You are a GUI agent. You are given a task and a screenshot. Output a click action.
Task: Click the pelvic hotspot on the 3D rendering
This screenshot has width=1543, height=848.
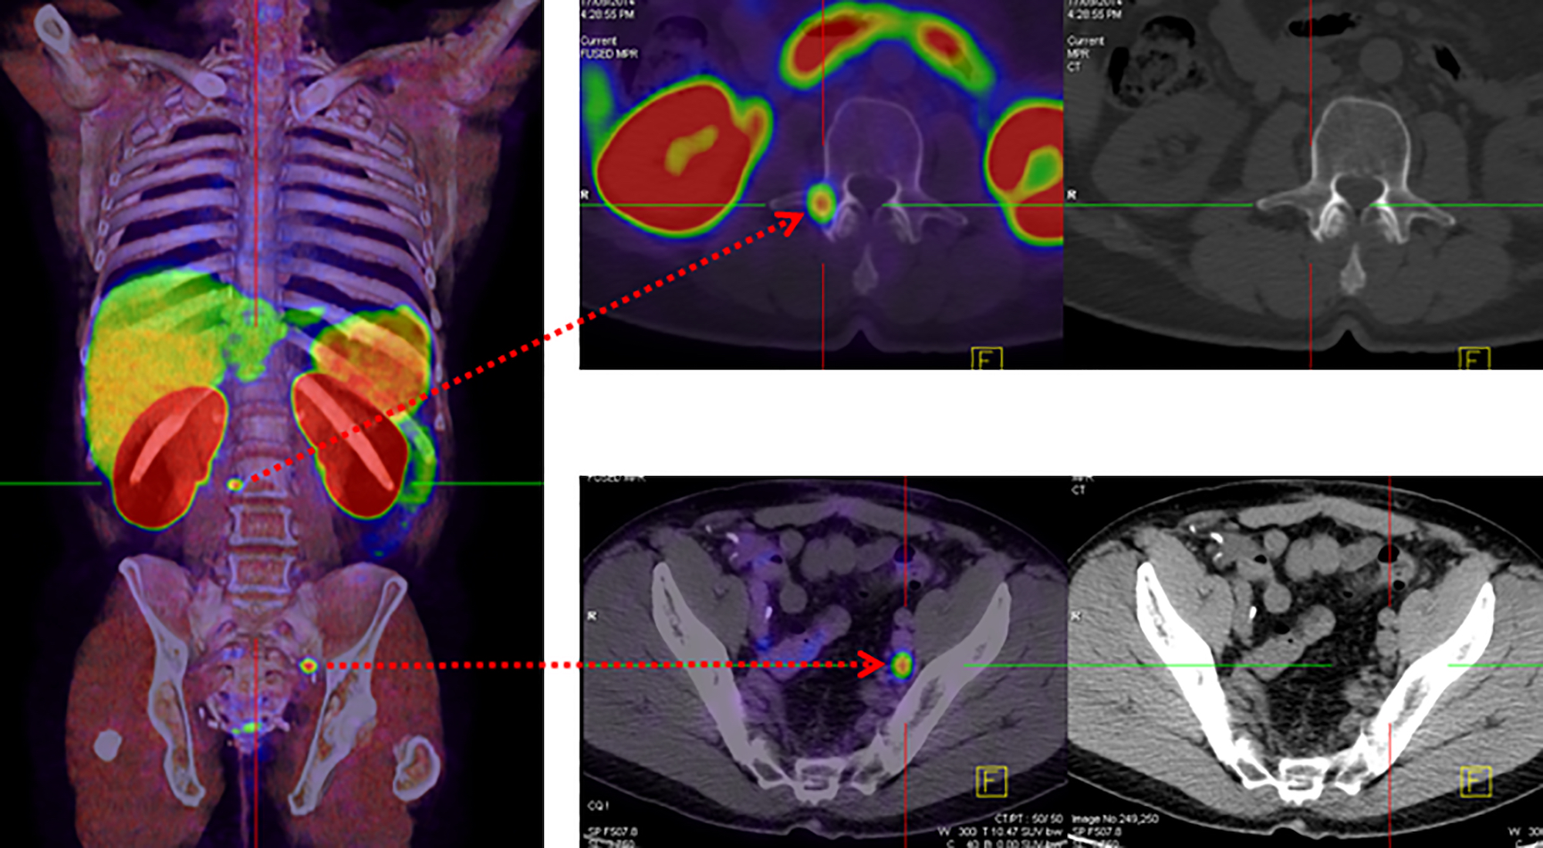coord(309,665)
